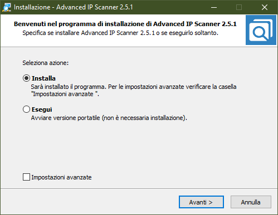Click the Specifica se installare subtitle

(x=120, y=33)
